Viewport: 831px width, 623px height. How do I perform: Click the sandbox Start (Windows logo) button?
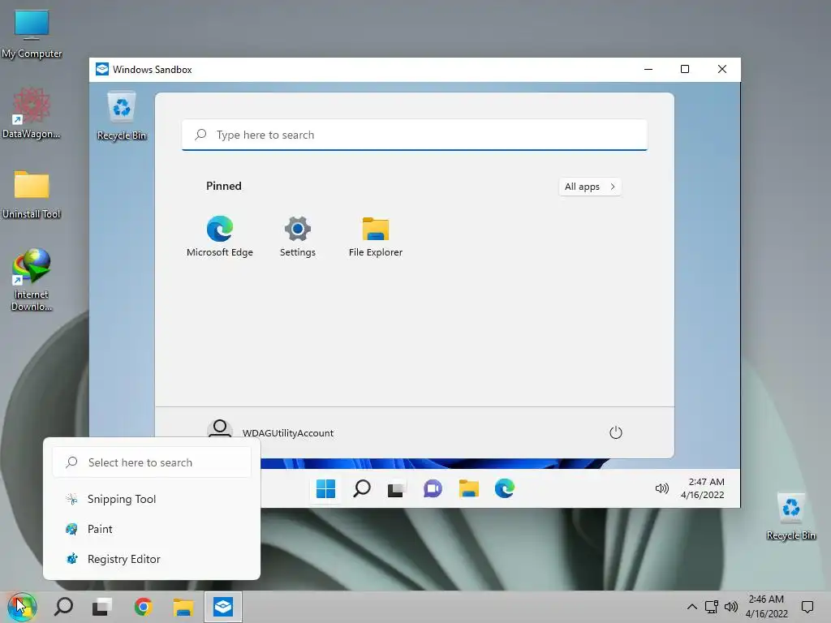pyautogui.click(x=325, y=488)
